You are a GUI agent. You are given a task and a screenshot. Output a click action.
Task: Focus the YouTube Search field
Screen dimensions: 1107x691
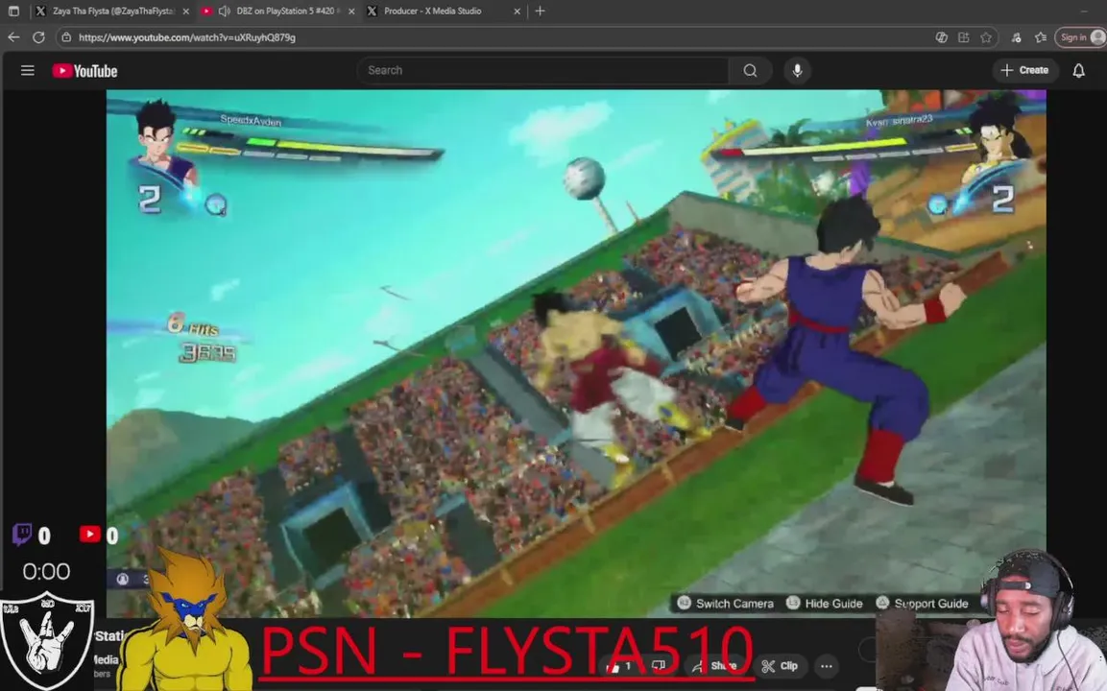542,71
